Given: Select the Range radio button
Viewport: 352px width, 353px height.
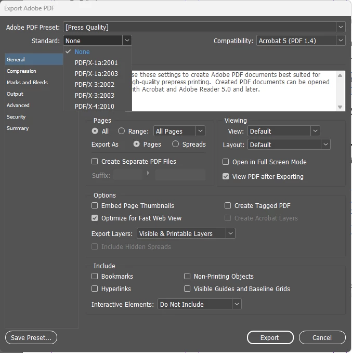Looking at the screenshot, I should [121, 131].
